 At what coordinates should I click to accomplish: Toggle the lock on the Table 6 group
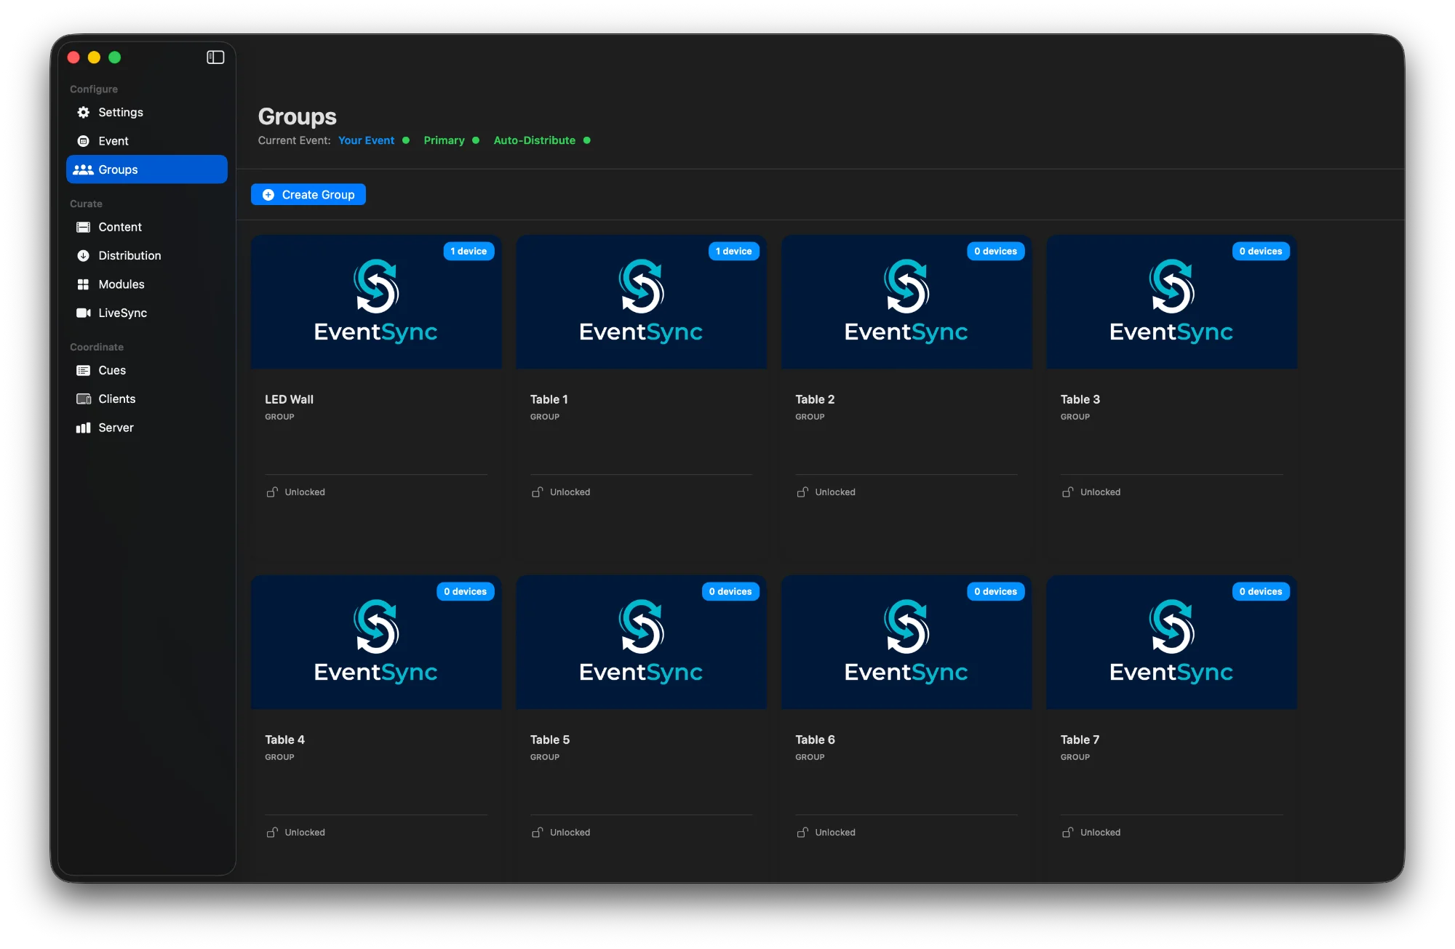[802, 832]
